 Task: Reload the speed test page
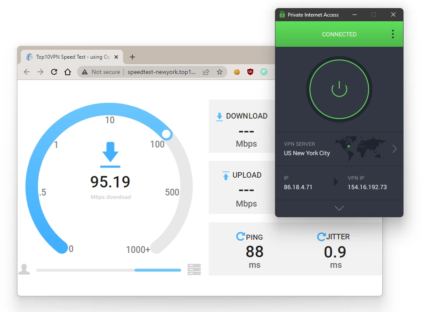(x=54, y=72)
